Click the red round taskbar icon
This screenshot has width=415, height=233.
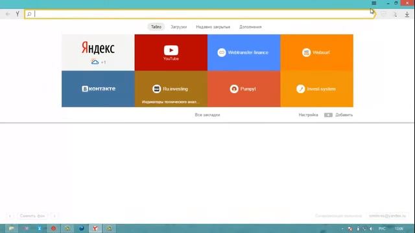(x=53, y=228)
